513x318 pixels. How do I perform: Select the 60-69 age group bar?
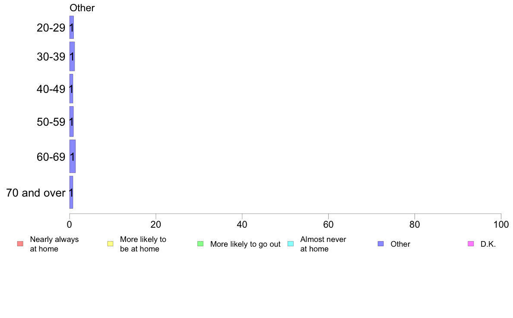(73, 156)
